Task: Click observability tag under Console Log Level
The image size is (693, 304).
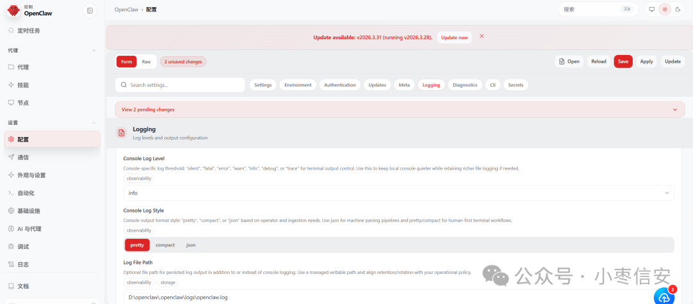Action: (x=139, y=179)
